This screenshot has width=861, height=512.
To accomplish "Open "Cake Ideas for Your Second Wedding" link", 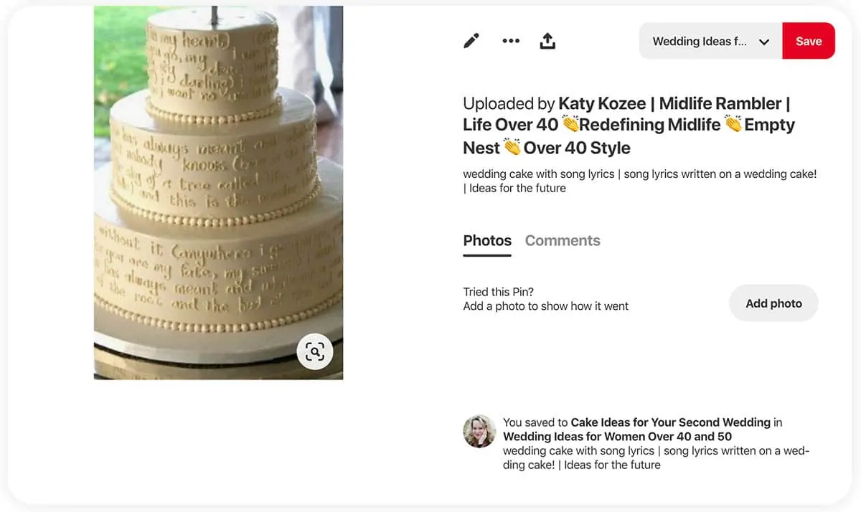I will (670, 422).
